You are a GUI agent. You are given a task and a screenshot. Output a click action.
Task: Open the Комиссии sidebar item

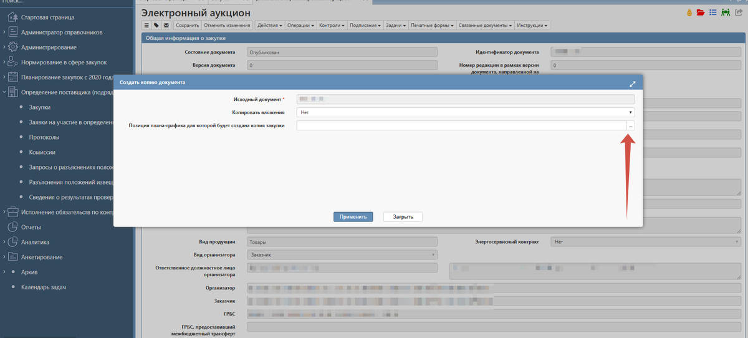(x=42, y=152)
